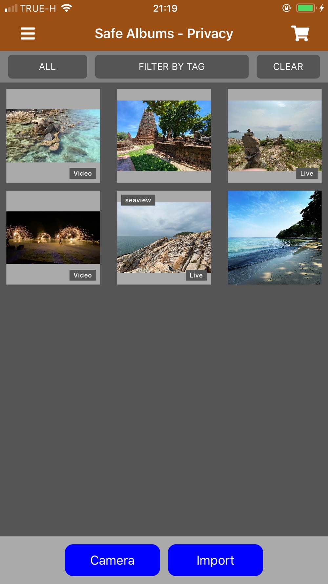This screenshot has height=584, width=328.
Task: Open FILTER BY TAG
Action: pyautogui.click(x=172, y=67)
